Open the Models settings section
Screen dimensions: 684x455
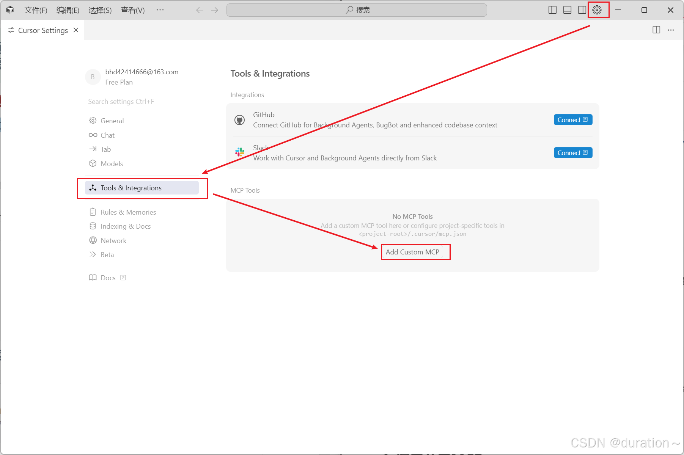tap(142, 163)
